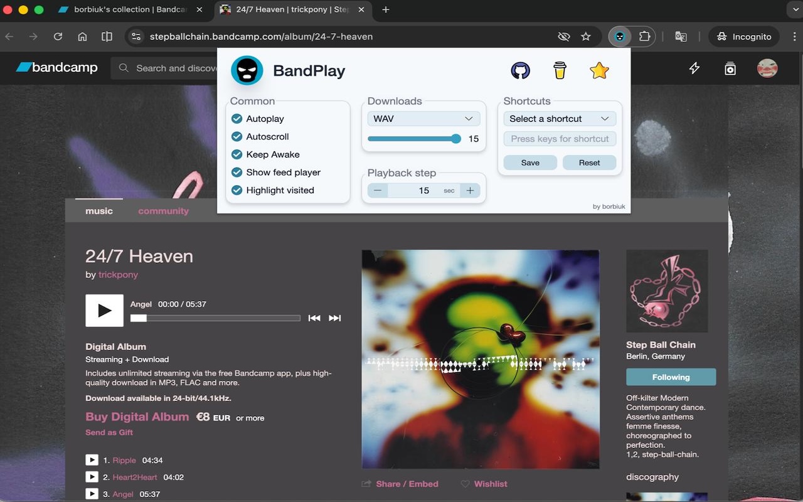Click BandPlay extension icon in toolbar

(x=620, y=36)
